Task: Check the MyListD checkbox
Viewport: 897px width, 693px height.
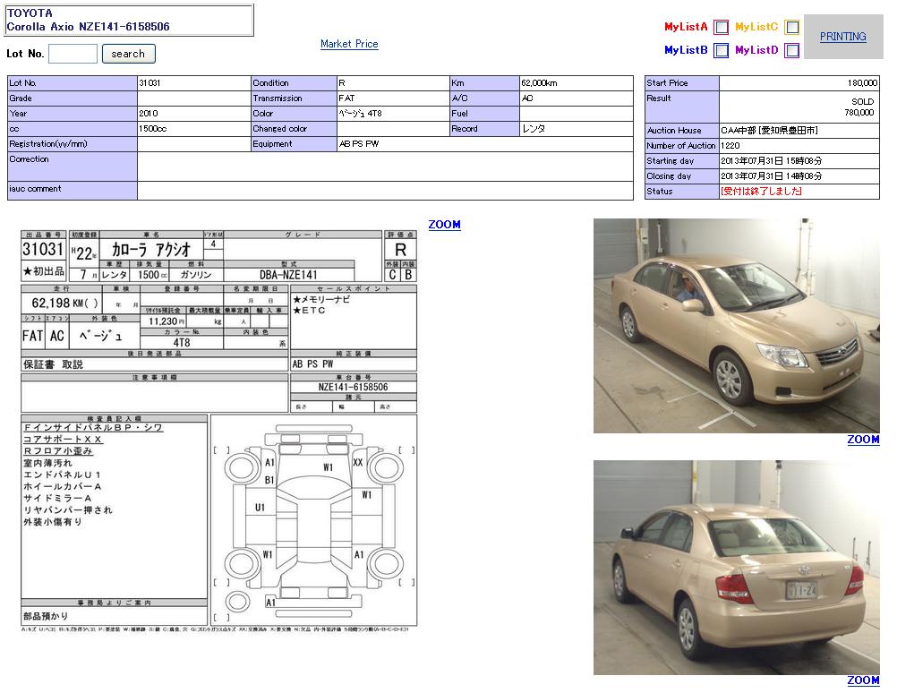Action: 791,51
